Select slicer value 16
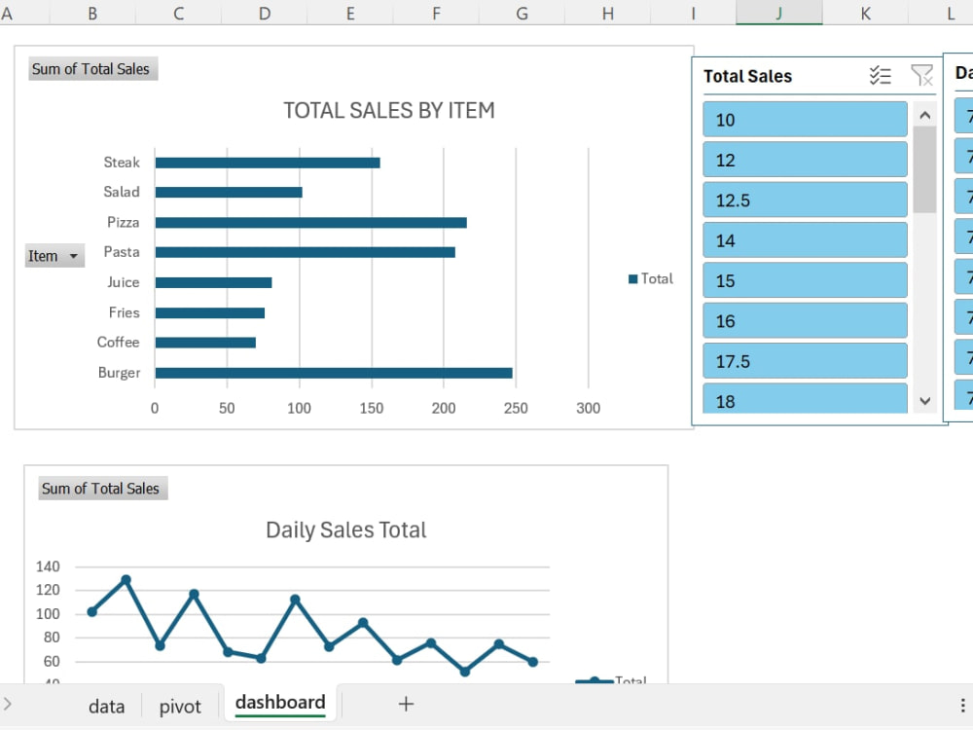Viewport: 973px width, 730px height. coord(805,321)
